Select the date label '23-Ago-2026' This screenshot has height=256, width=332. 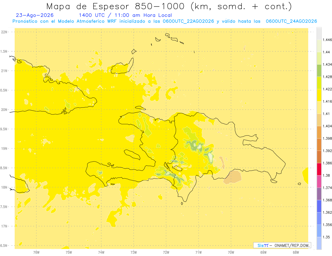point(35,15)
